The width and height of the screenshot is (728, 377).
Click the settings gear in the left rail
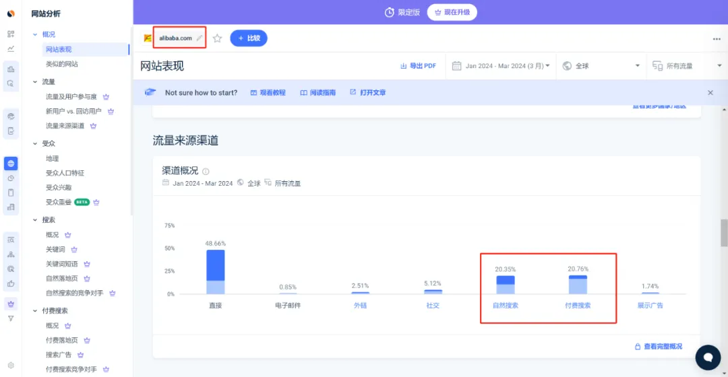11,366
